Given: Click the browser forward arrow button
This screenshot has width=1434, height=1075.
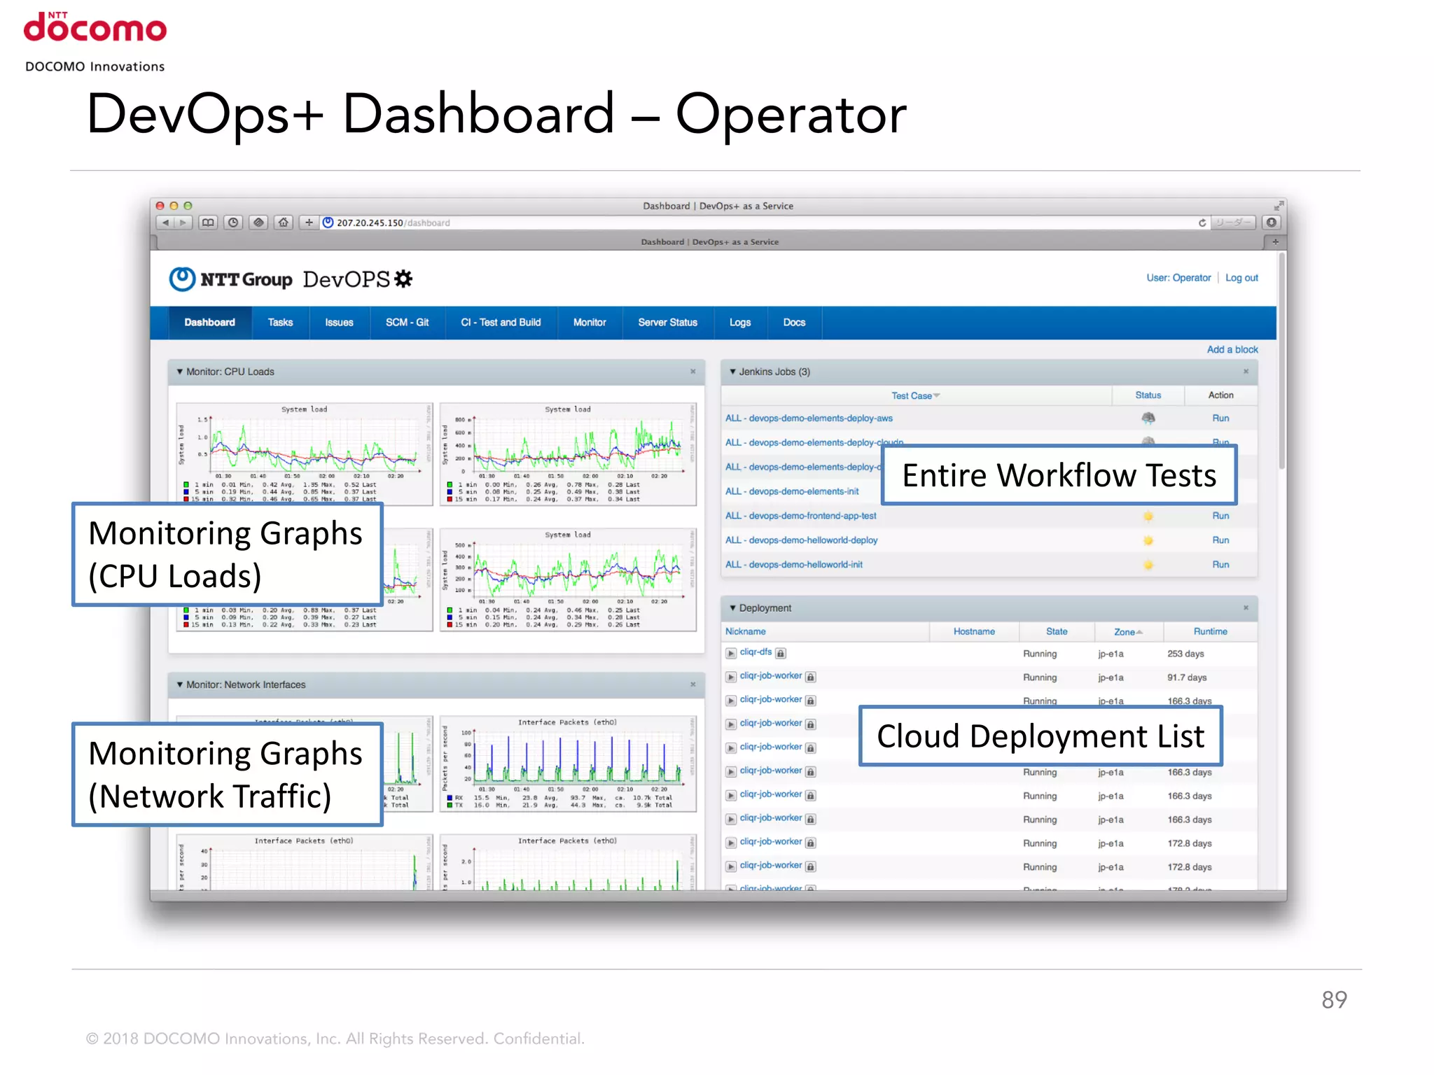Looking at the screenshot, I should click(183, 223).
